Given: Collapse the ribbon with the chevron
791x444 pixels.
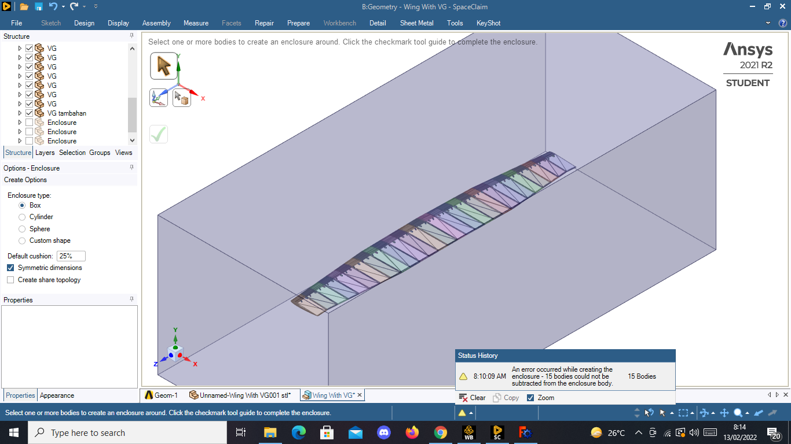Looking at the screenshot, I should pyautogui.click(x=768, y=23).
